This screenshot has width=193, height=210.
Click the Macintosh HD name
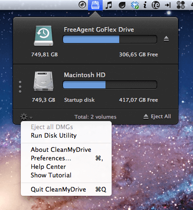click(85, 75)
